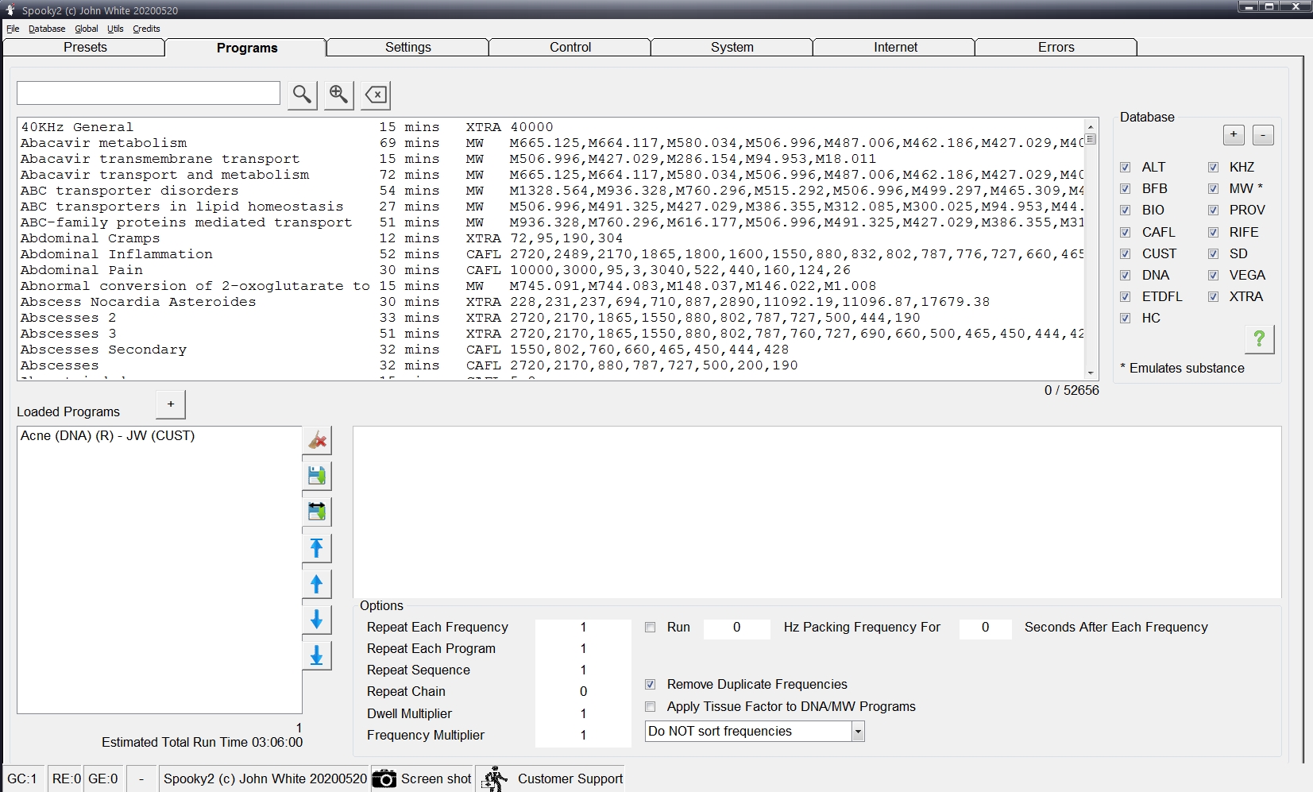Click the database minus button

coord(1263,135)
